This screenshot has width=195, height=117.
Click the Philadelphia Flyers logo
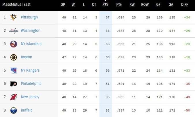14,84
